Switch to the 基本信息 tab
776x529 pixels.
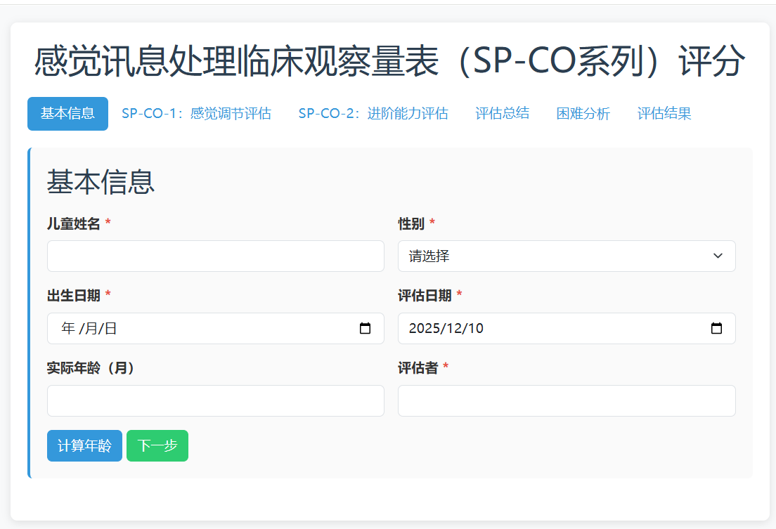[x=67, y=114]
